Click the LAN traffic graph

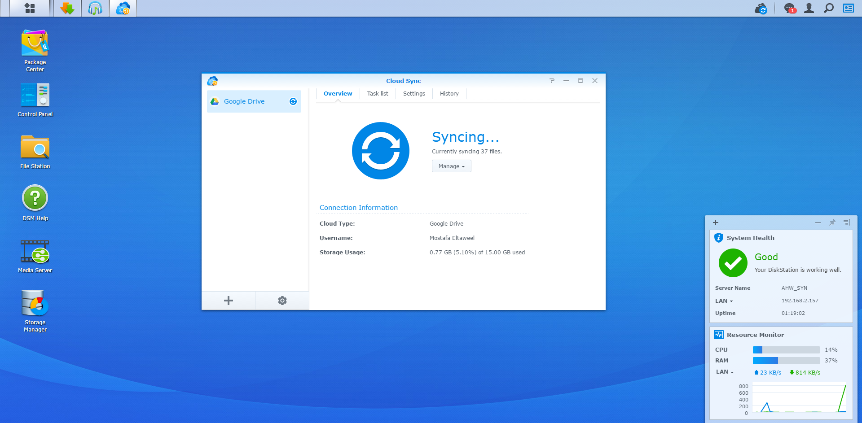coord(799,397)
